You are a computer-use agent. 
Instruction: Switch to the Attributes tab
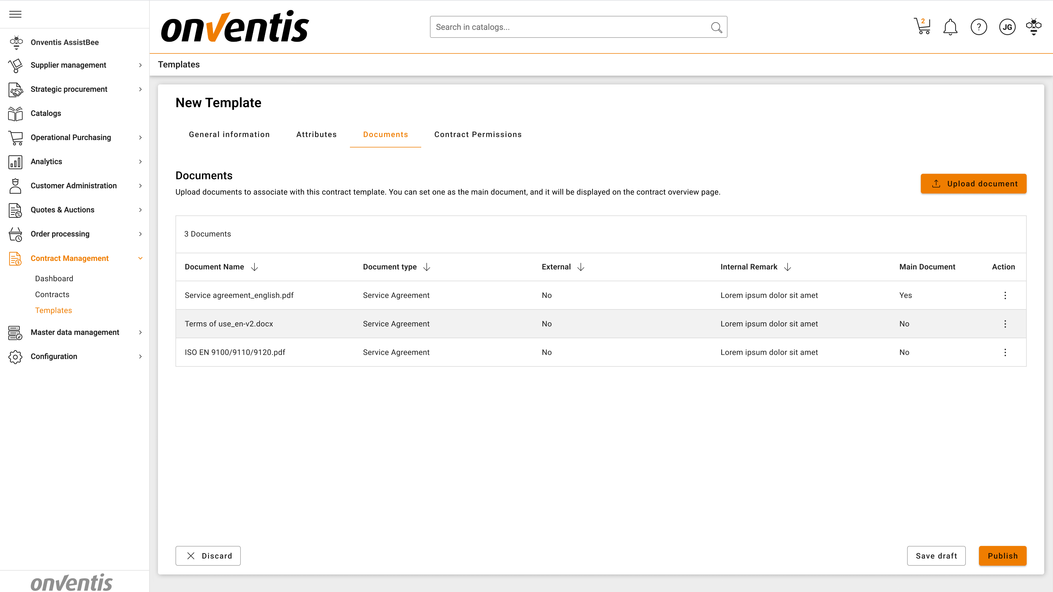[316, 134]
